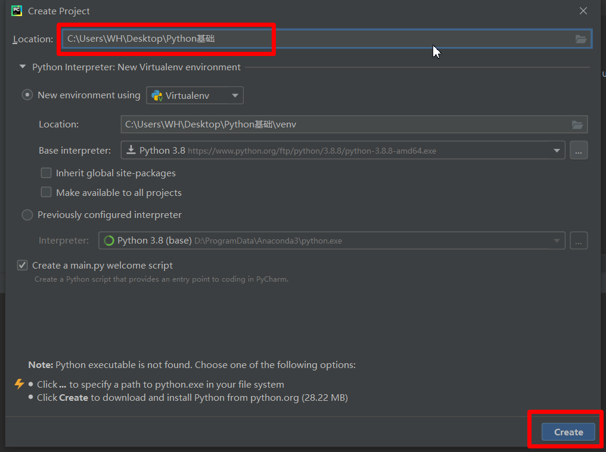Image resolution: width=606 pixels, height=452 pixels.
Task: Expand the Base interpreter dropdown arrow
Action: [557, 151]
